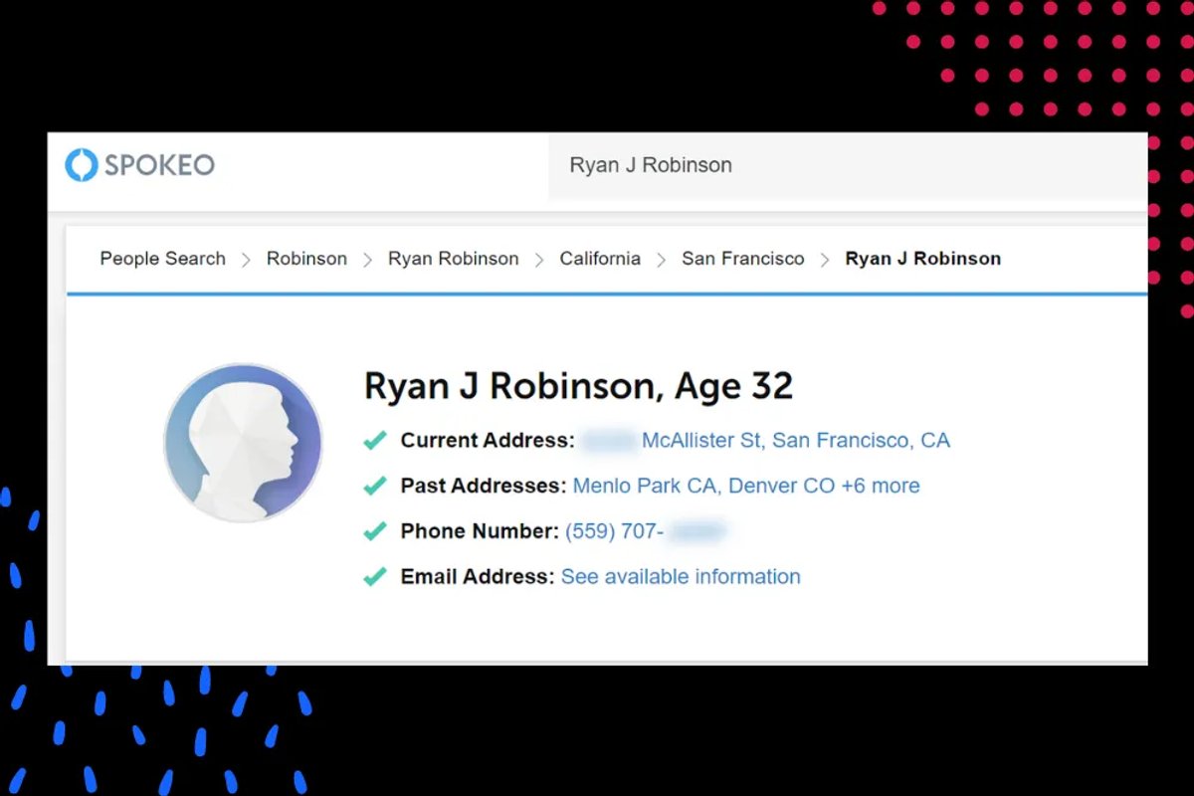Open the People Search breadcrumb
The width and height of the screenshot is (1194, 796).
[x=162, y=259]
